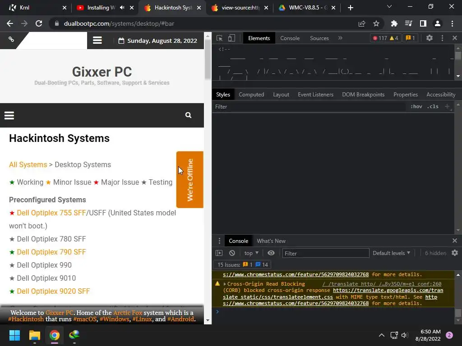Open the Layout tab
This screenshot has height=346, width=462.
(x=281, y=95)
